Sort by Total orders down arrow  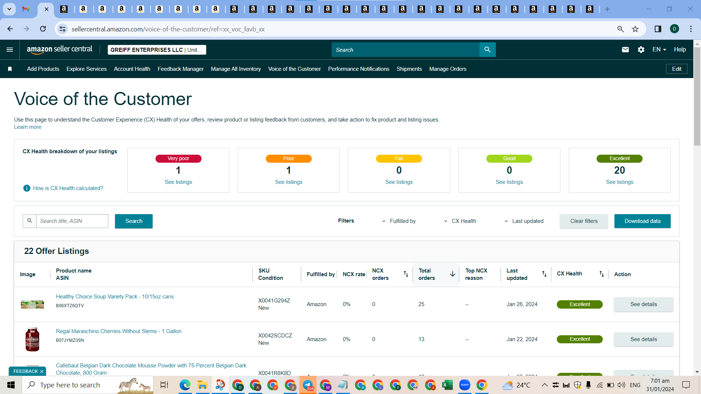pos(452,274)
